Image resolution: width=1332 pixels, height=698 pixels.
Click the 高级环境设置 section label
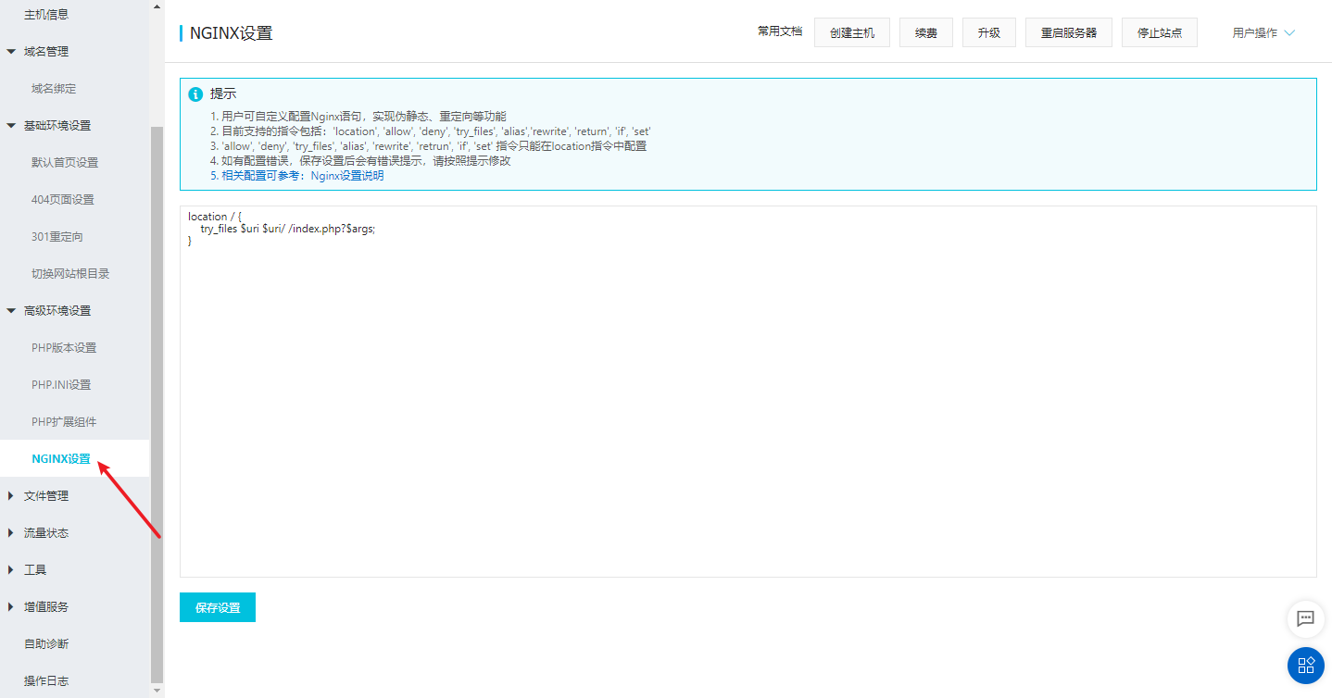tap(57, 311)
